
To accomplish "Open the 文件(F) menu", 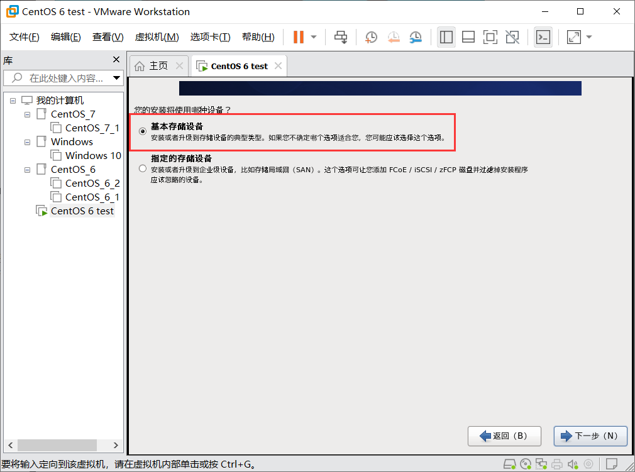I will [25, 37].
